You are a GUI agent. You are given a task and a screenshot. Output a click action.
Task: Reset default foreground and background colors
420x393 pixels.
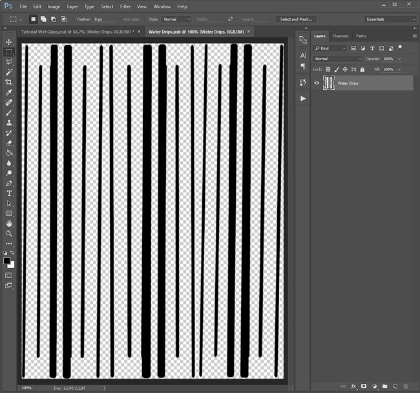5,253
